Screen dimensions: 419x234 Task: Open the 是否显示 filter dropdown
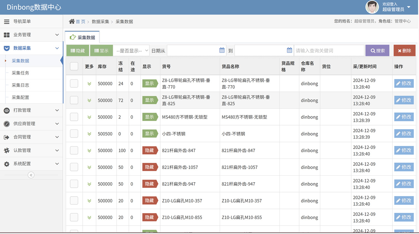click(x=131, y=51)
